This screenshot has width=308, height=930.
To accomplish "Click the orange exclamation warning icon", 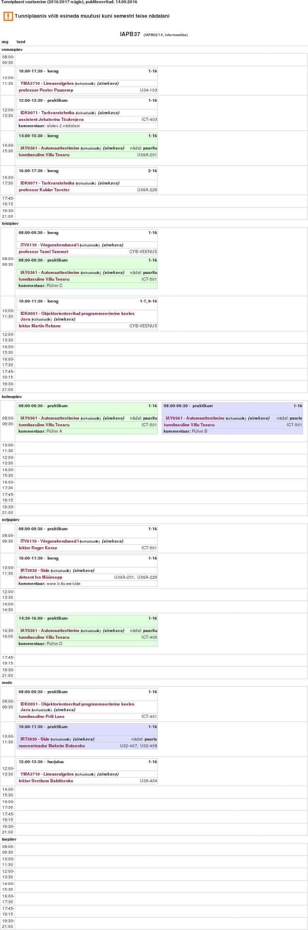I will [x=8, y=16].
